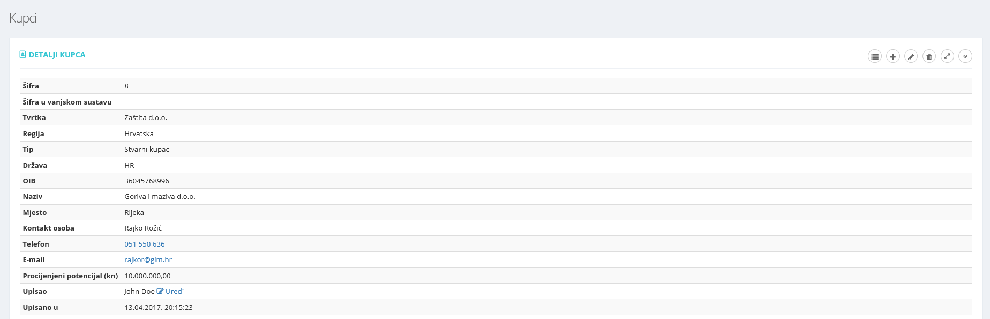Viewport: 990px width, 319px height.
Task: Collapse panel using double chevron icon
Action: tap(965, 56)
